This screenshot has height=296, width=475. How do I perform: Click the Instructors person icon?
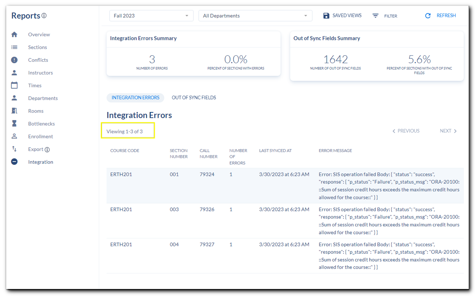(14, 73)
